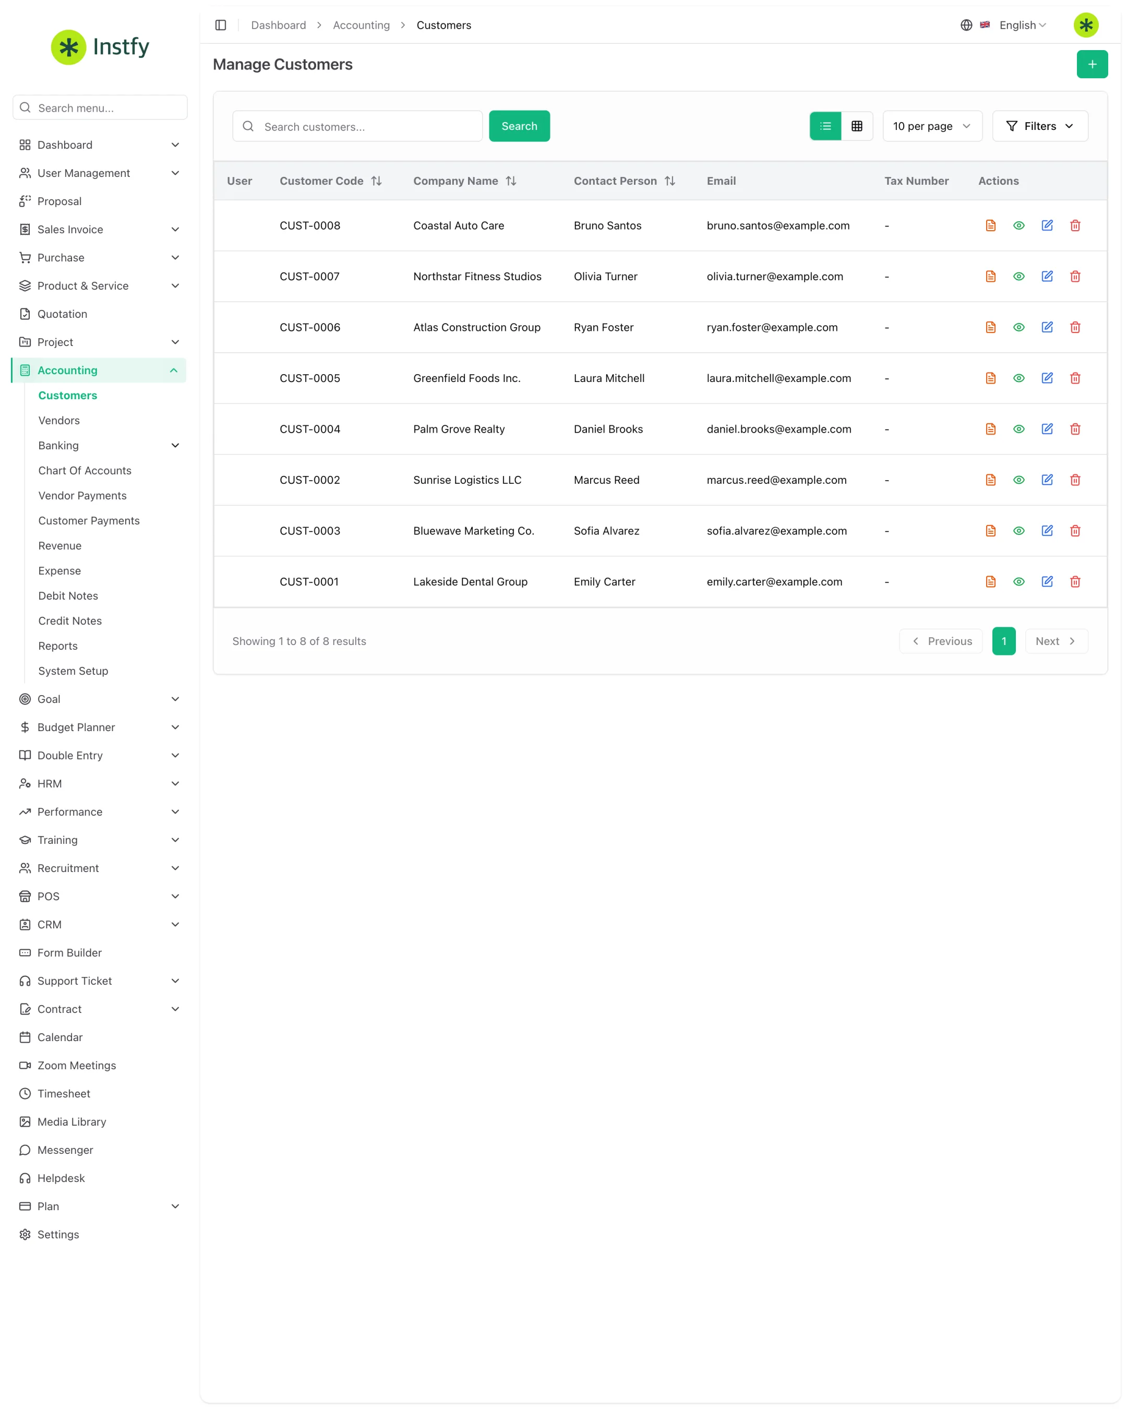View Northstar Fitness Studios eye icon
Viewport: 1127px width, 1409px height.
1018,277
